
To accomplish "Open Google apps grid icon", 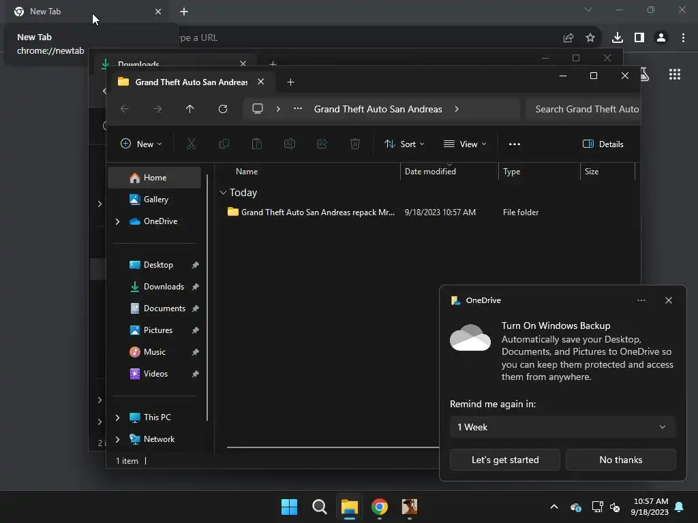I will click(675, 74).
